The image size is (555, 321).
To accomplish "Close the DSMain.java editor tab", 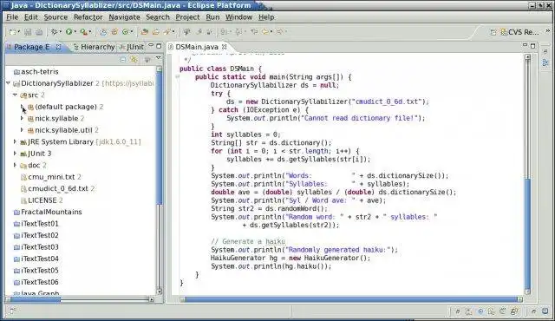I will 225,47.
